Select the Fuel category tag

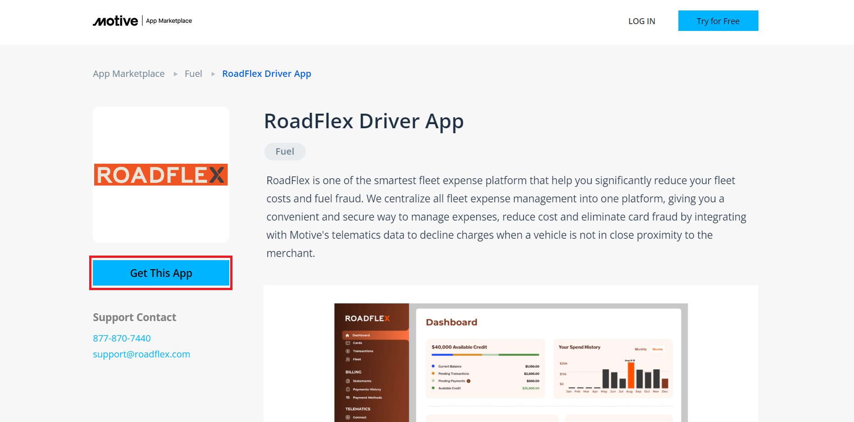coord(285,151)
